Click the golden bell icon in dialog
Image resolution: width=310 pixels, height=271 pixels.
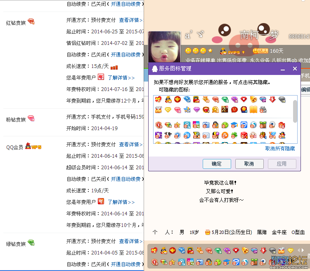tap(253, 99)
